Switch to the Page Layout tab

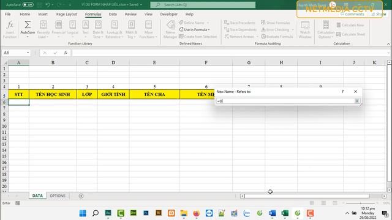click(67, 14)
